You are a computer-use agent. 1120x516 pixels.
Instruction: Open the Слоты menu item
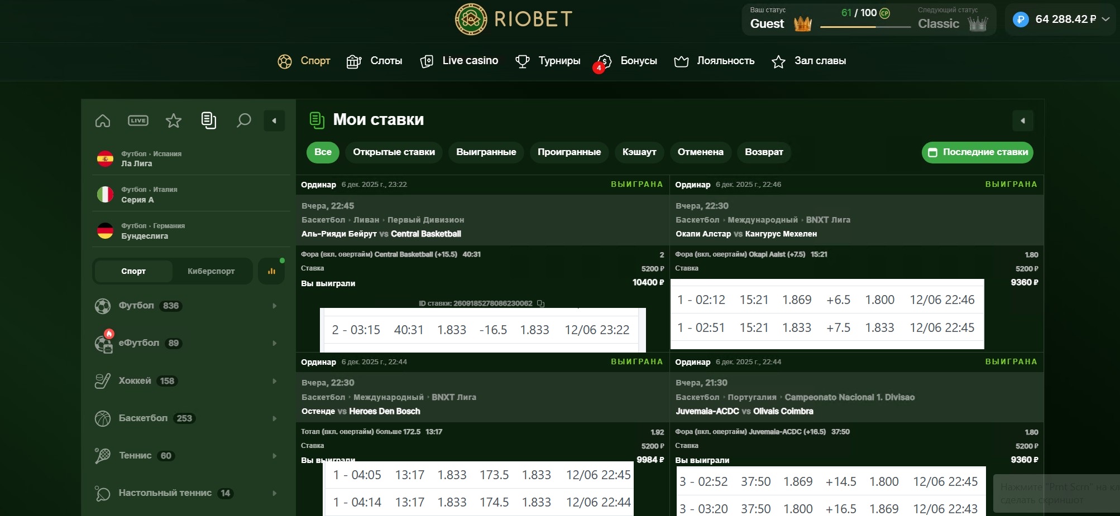click(x=375, y=61)
